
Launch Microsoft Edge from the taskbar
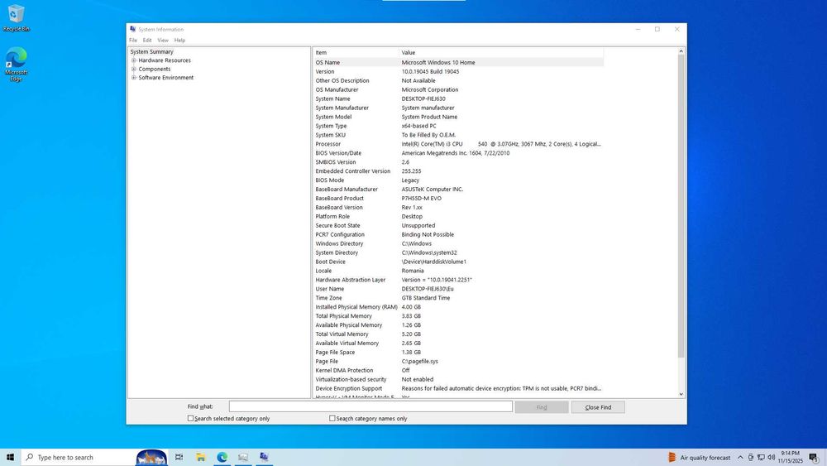point(222,457)
